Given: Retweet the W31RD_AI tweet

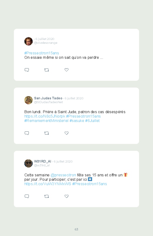Looking at the screenshot, I should (46, 196).
